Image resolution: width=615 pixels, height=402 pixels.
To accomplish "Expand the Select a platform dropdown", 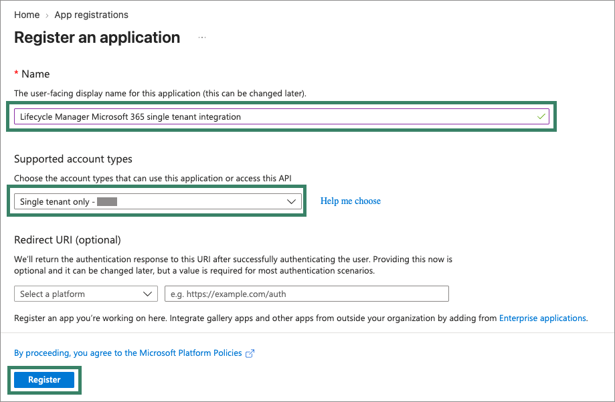I will pyautogui.click(x=86, y=294).
